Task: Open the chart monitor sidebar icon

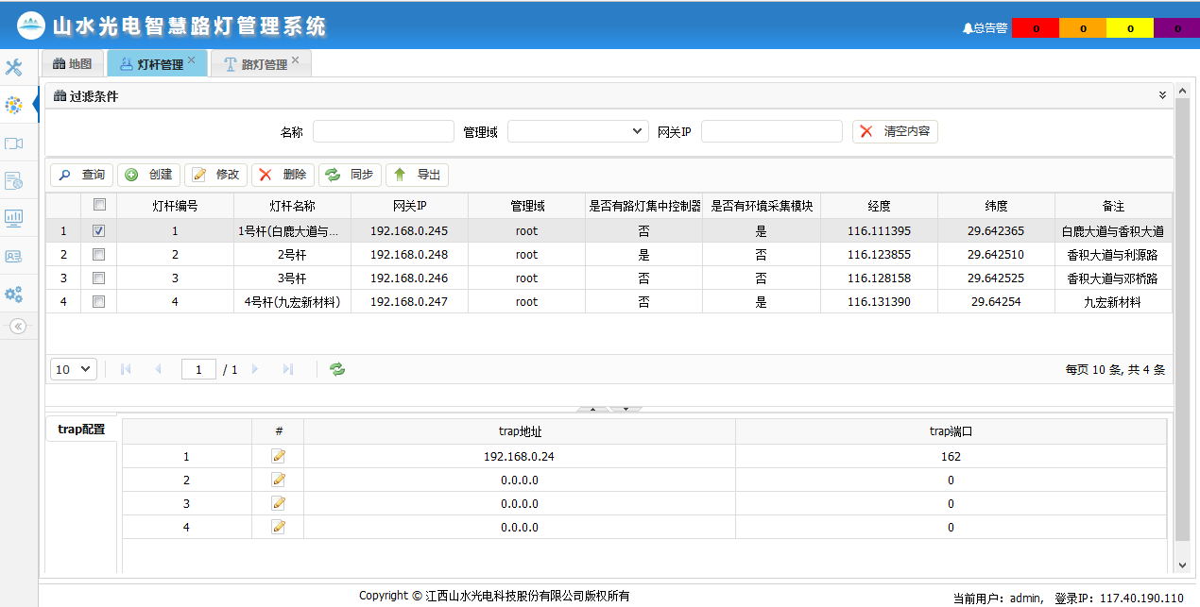Action: (x=14, y=218)
